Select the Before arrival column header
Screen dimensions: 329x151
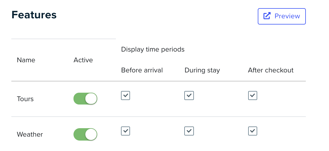pos(142,70)
